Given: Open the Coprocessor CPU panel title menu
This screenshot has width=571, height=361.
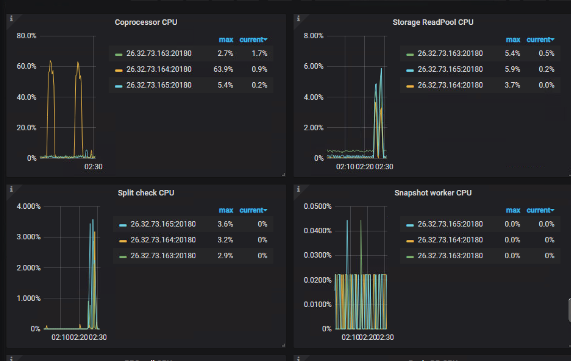Looking at the screenshot, I should (146, 22).
